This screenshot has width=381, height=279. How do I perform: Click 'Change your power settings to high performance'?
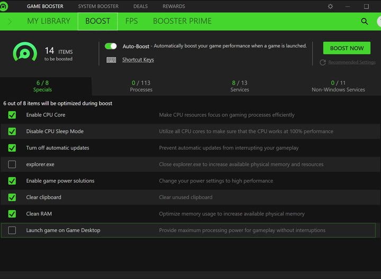click(x=216, y=181)
